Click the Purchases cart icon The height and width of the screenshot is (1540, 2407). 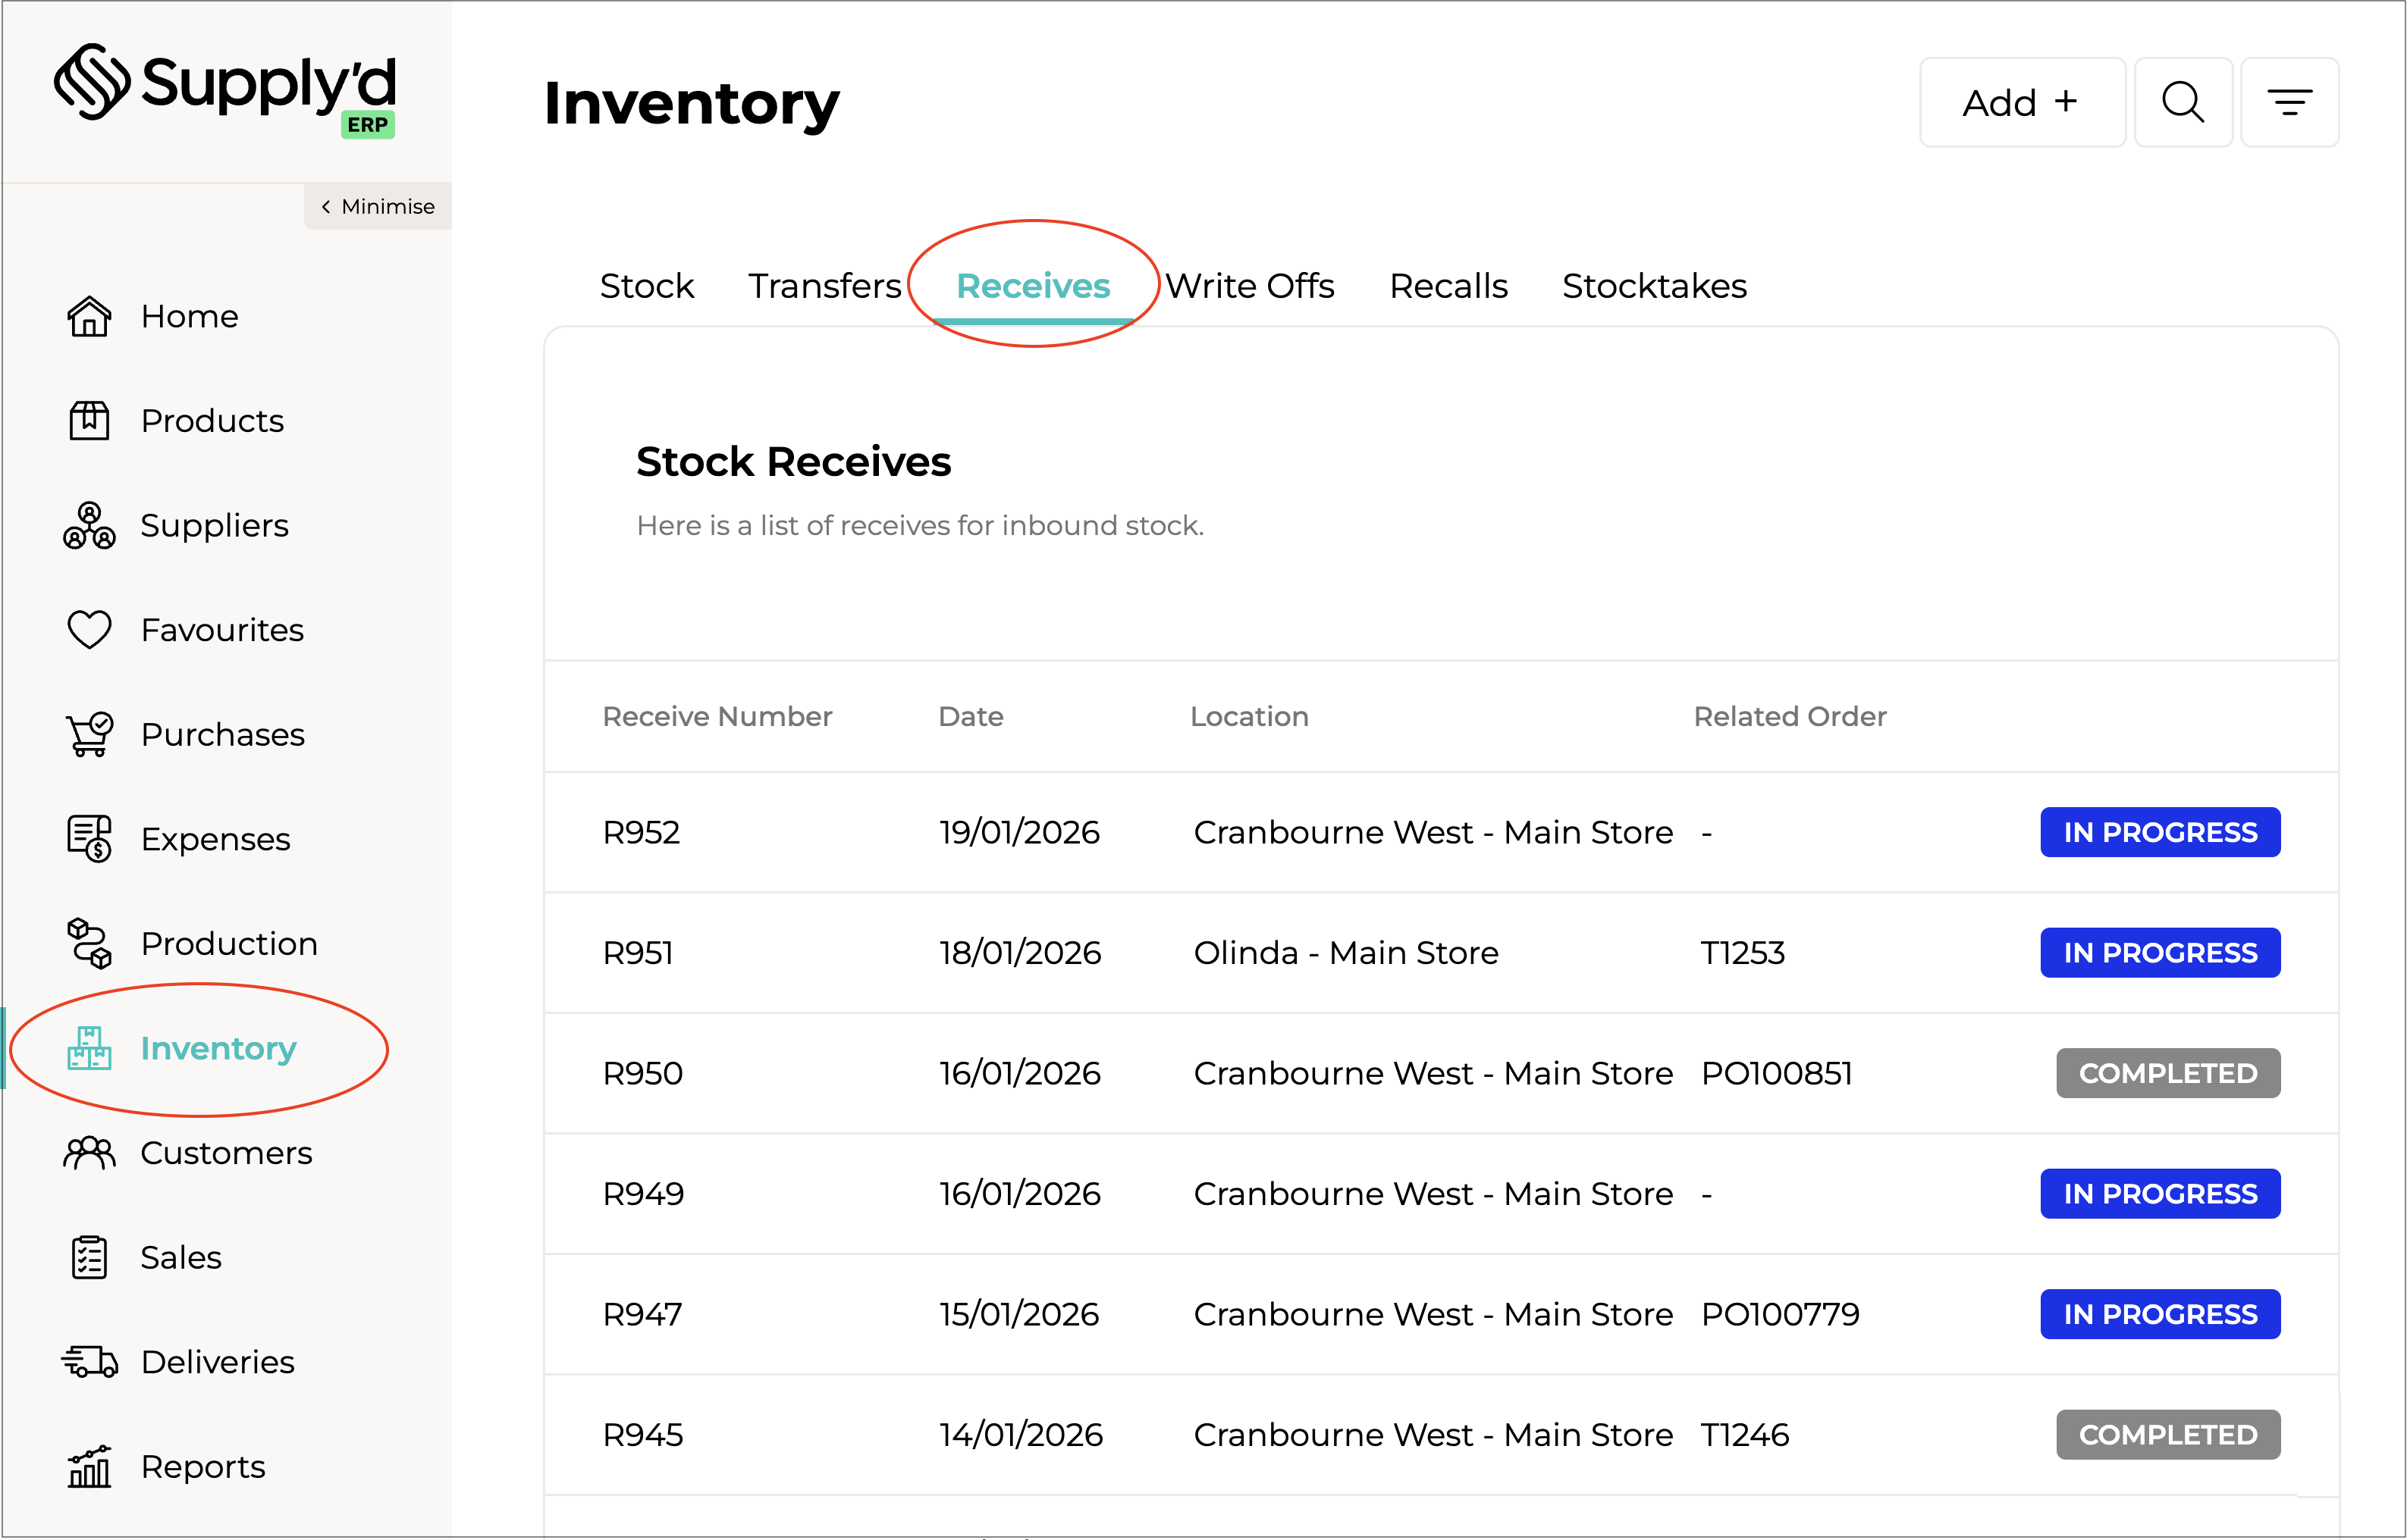pos(89,735)
